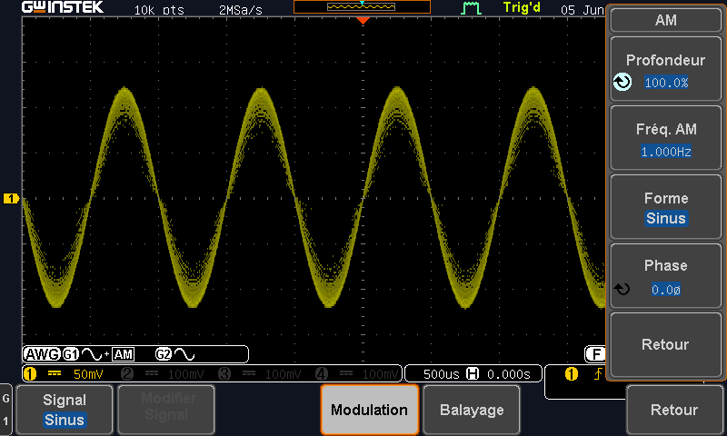This screenshot has height=436, width=727.
Task: Click Retour in the AM side menu
Action: coord(666,345)
